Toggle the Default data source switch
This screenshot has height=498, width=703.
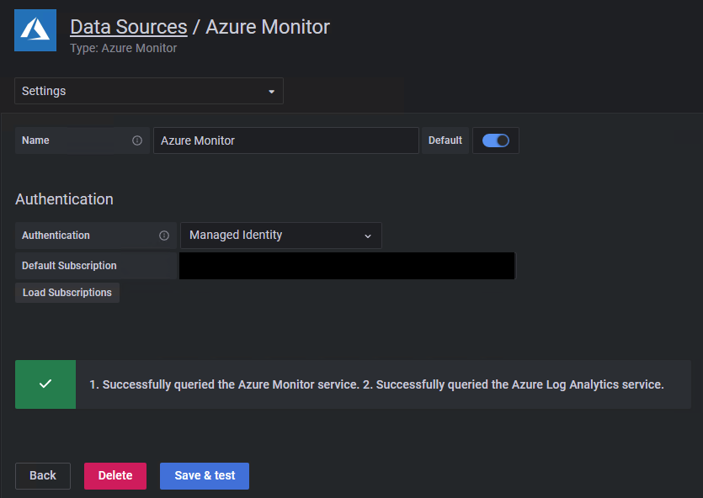[x=496, y=140]
